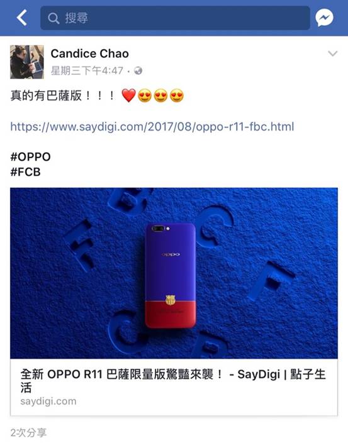Tap the public globe privacy icon

coord(138,70)
